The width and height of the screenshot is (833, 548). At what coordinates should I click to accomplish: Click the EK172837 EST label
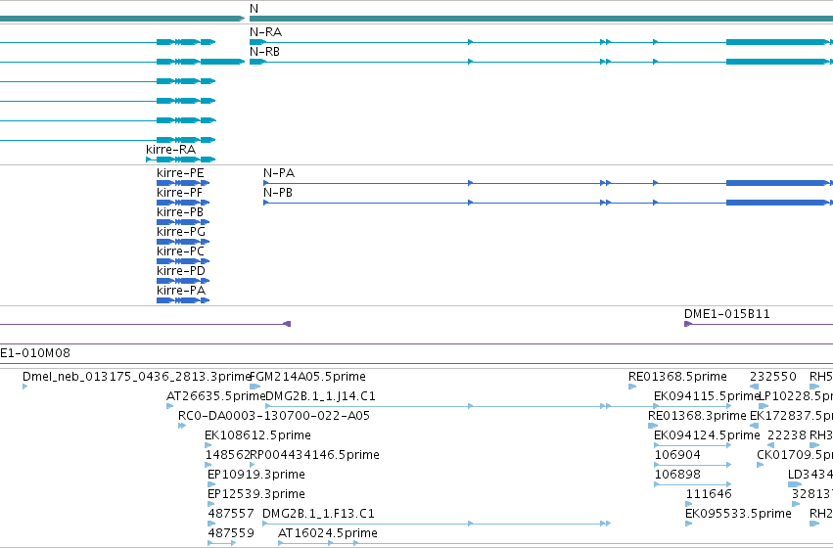[791, 416]
